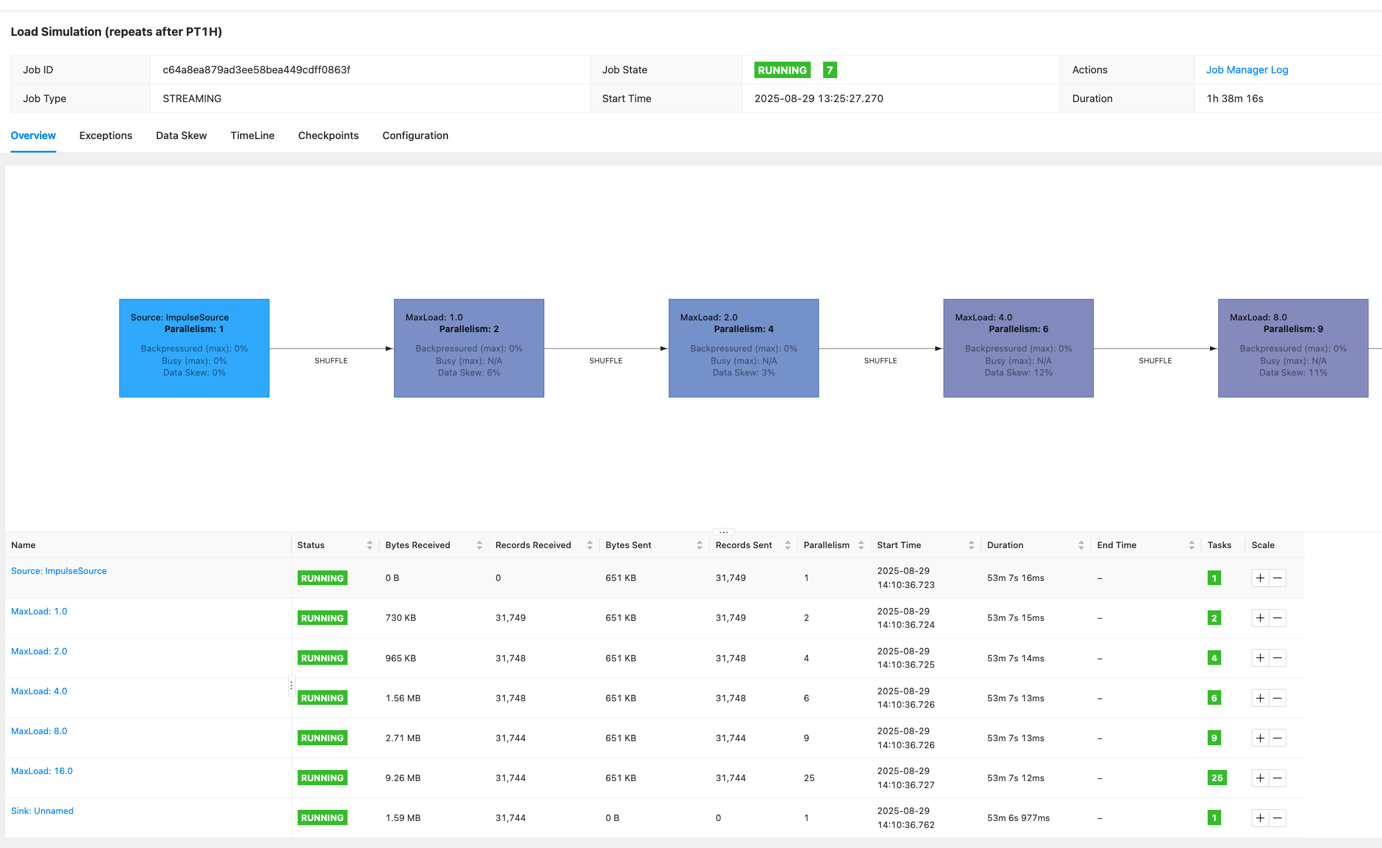
Task: Switch to the Overview tab
Action: pos(33,136)
